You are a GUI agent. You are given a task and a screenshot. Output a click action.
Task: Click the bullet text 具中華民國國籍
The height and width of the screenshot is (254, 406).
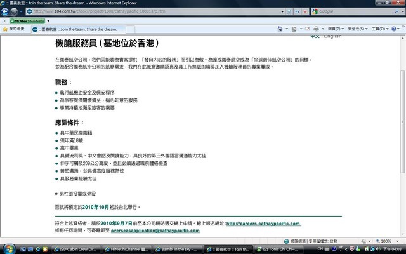pyautogui.click(x=76, y=133)
